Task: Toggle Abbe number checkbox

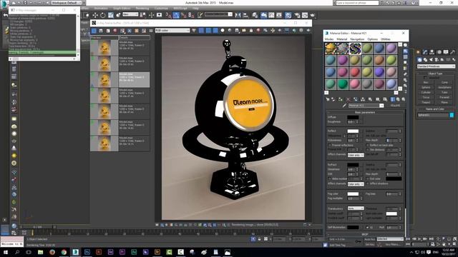Action: click(329, 178)
